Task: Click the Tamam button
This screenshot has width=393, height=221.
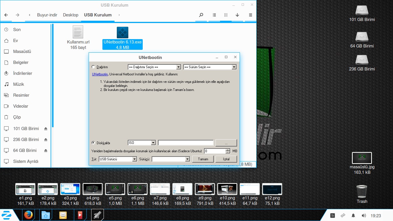Action: click(203, 159)
